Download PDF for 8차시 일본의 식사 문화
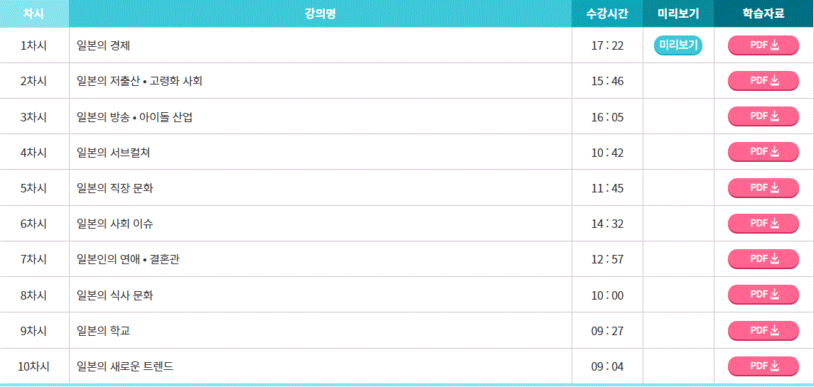 pos(763,295)
